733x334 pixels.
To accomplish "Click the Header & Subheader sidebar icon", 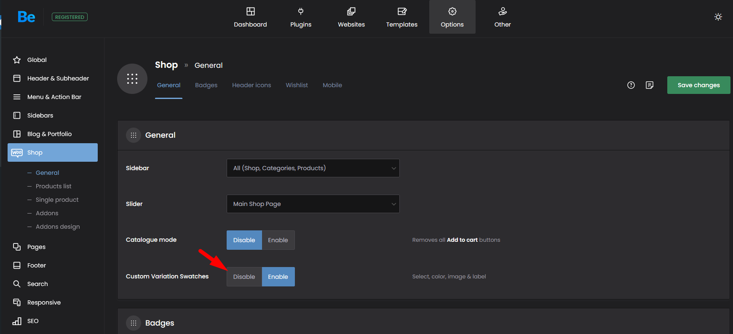I will pyautogui.click(x=17, y=78).
